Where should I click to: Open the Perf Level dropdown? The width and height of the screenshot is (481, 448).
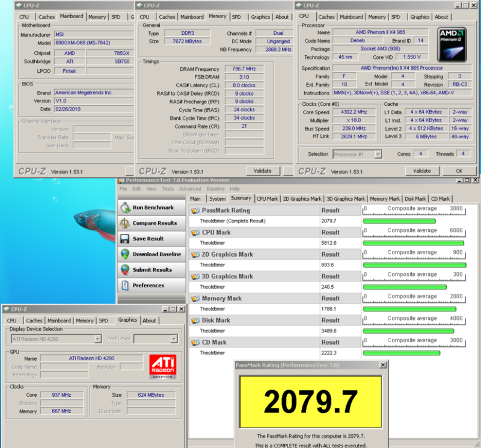(173, 339)
